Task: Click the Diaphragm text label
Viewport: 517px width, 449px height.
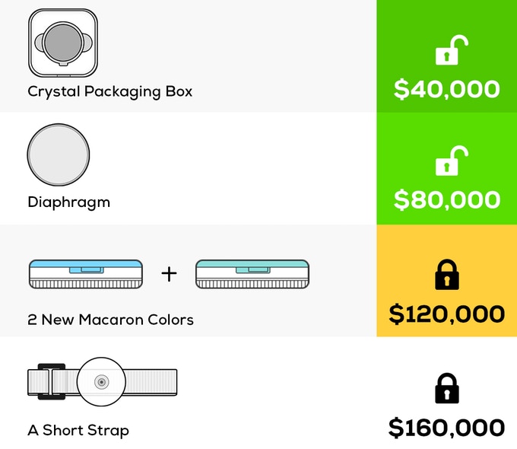Action: click(x=68, y=202)
